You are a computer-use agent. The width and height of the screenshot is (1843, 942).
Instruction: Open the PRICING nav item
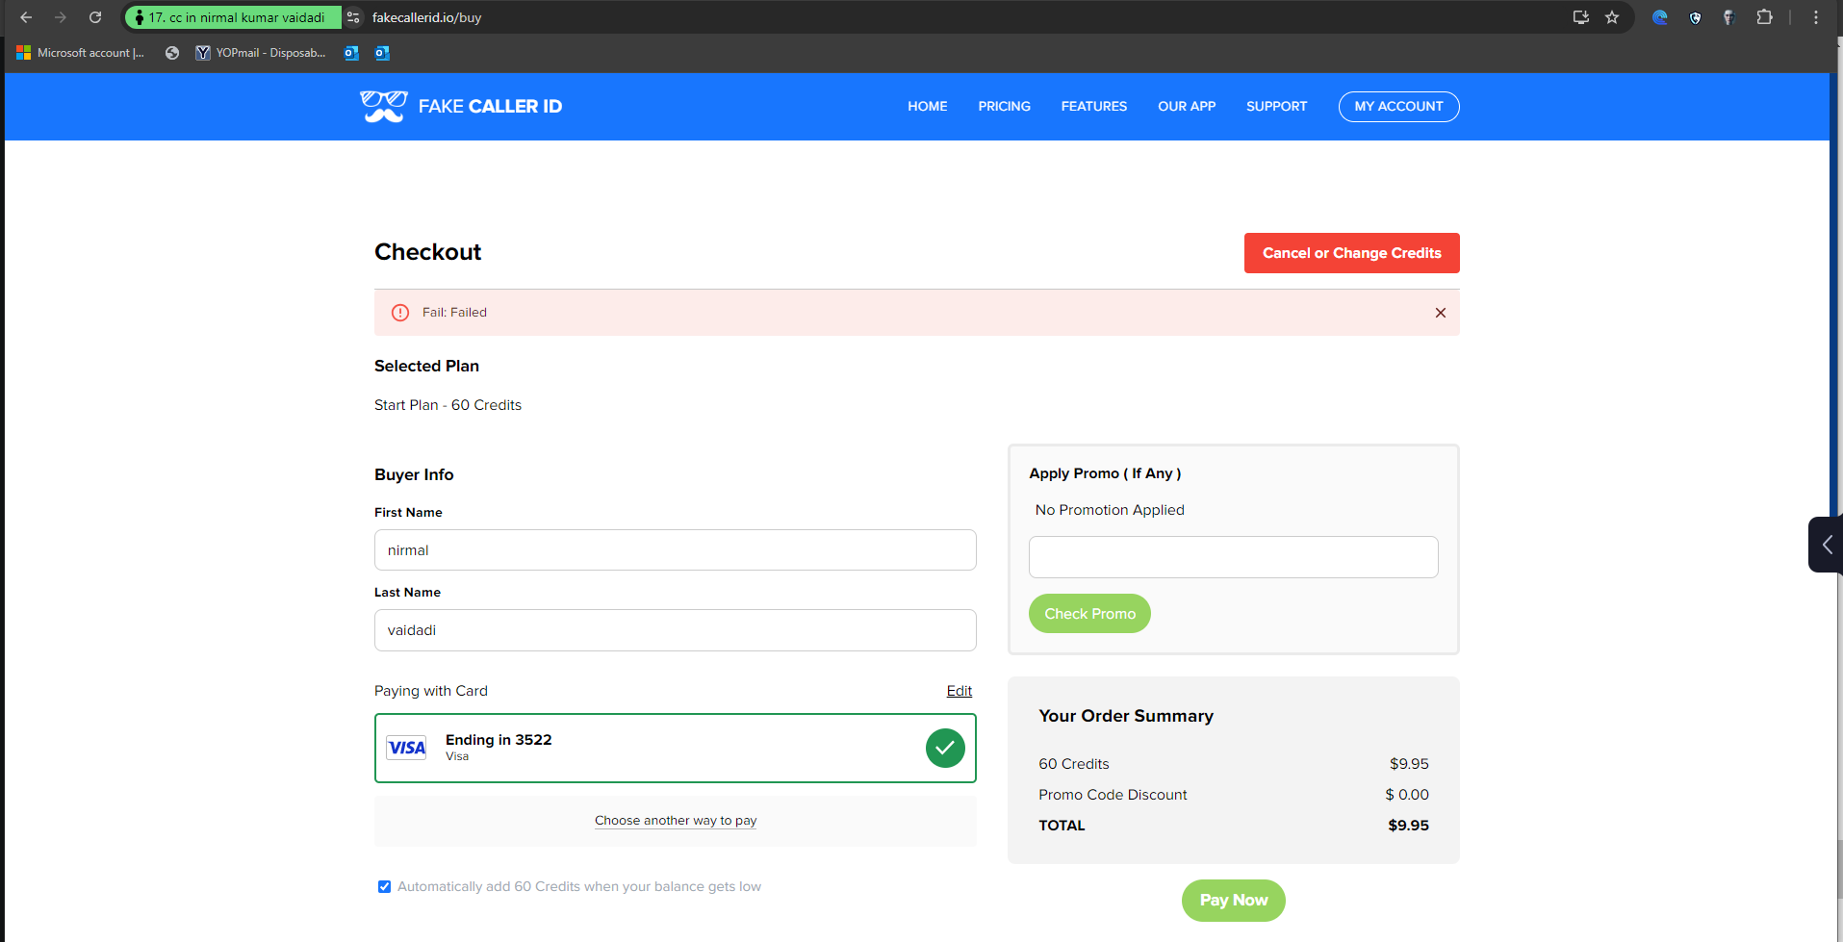(1004, 107)
